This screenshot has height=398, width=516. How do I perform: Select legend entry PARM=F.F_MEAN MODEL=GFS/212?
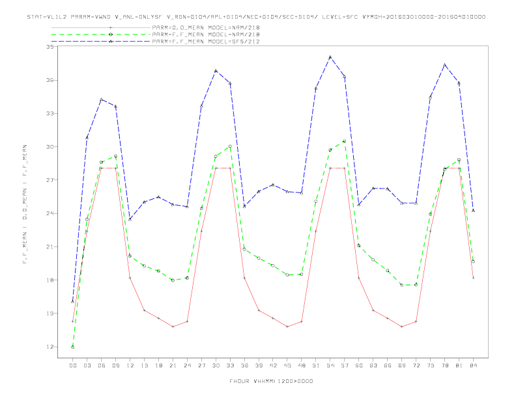point(206,42)
